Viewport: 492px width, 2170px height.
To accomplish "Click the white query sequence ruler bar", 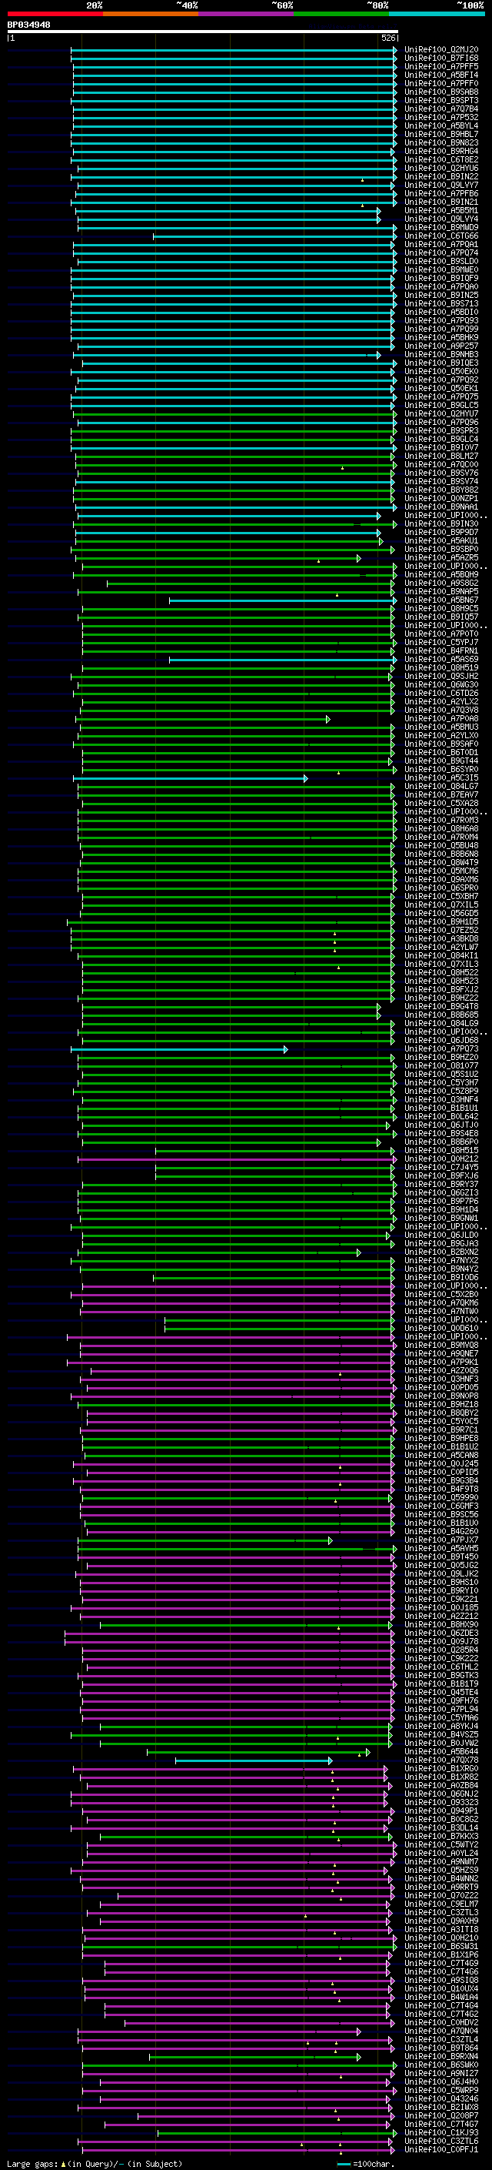I will (203, 32).
